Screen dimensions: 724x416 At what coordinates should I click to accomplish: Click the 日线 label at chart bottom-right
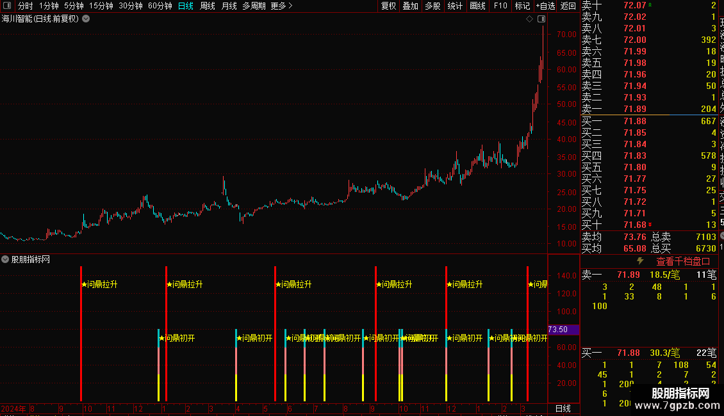[563, 408]
